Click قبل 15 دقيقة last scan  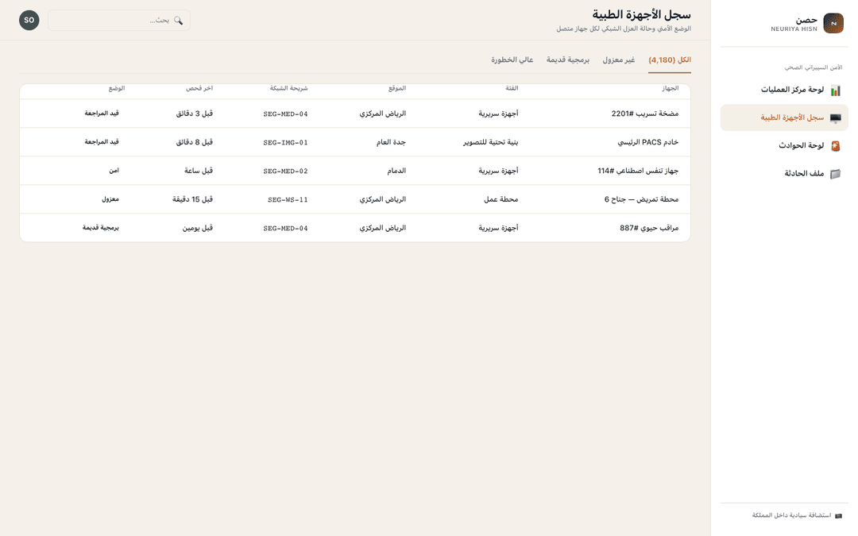click(x=192, y=199)
